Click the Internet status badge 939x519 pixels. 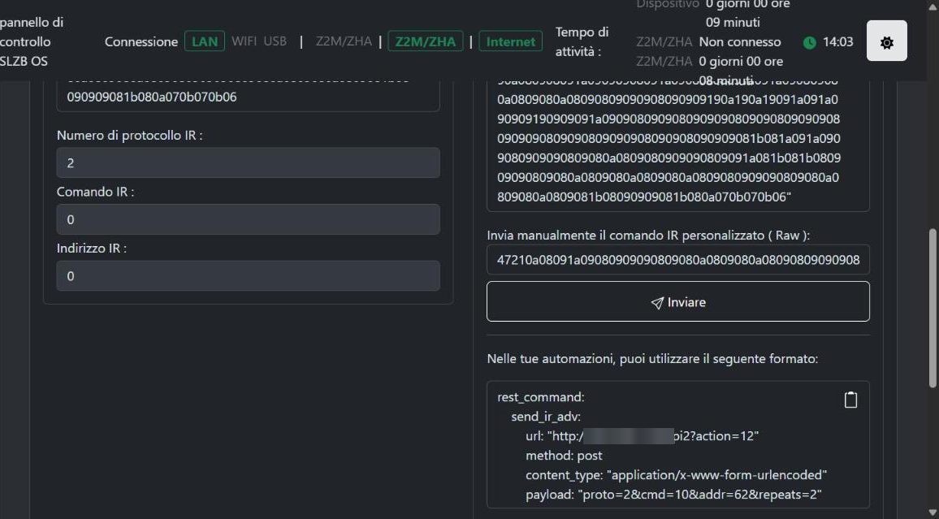pos(510,41)
